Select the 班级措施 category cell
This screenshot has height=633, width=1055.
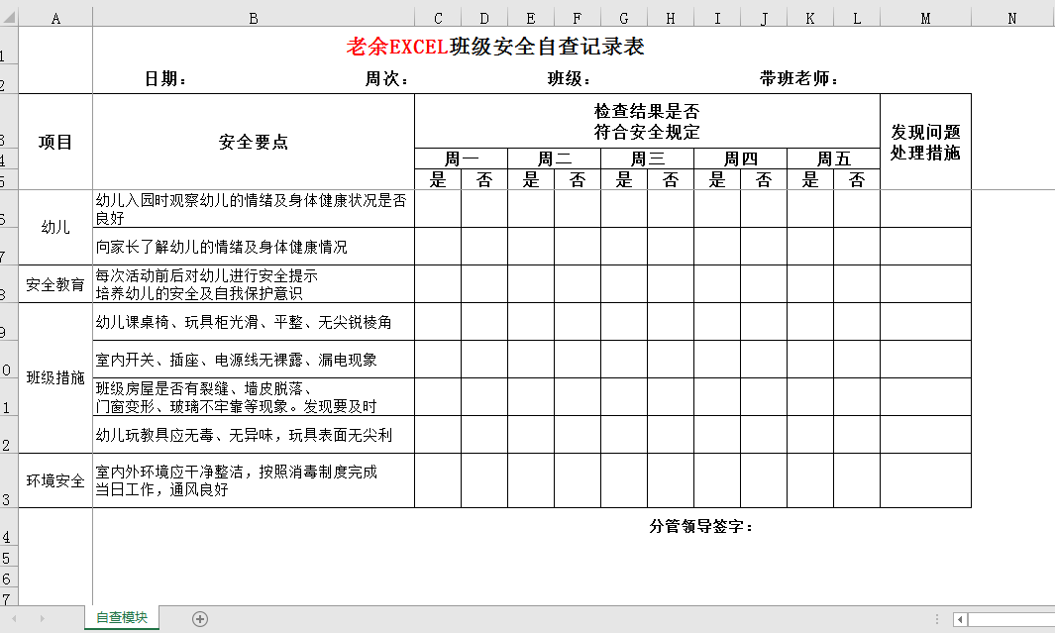point(55,378)
